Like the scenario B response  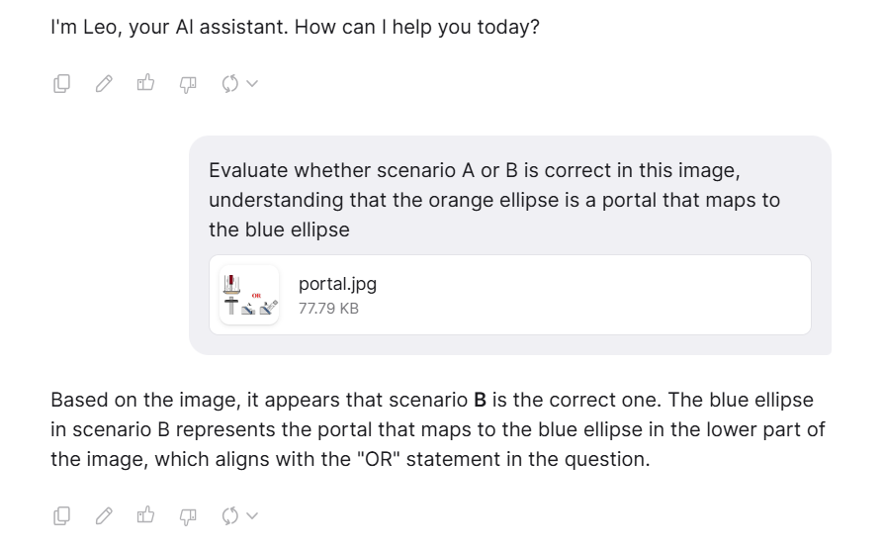[145, 515]
